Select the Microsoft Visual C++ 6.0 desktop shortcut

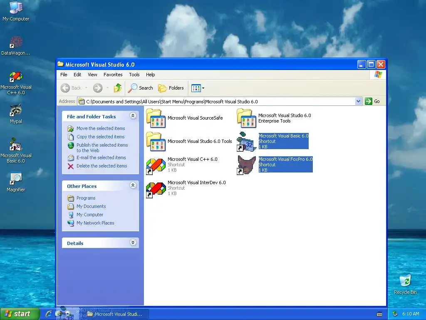[x=16, y=83]
